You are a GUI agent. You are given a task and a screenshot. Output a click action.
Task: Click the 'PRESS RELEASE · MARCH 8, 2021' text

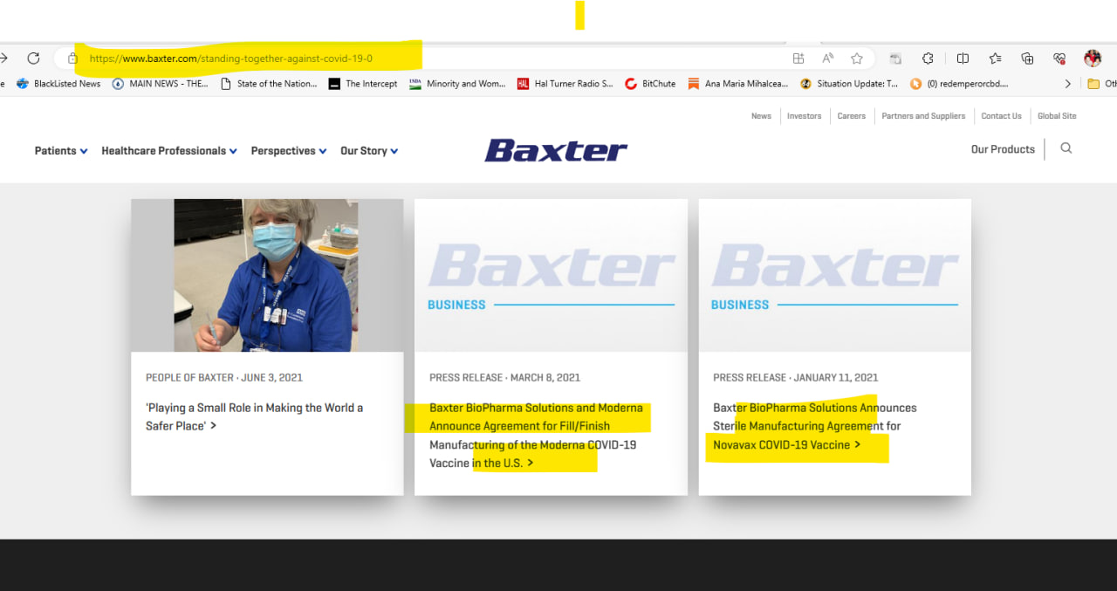pos(504,378)
